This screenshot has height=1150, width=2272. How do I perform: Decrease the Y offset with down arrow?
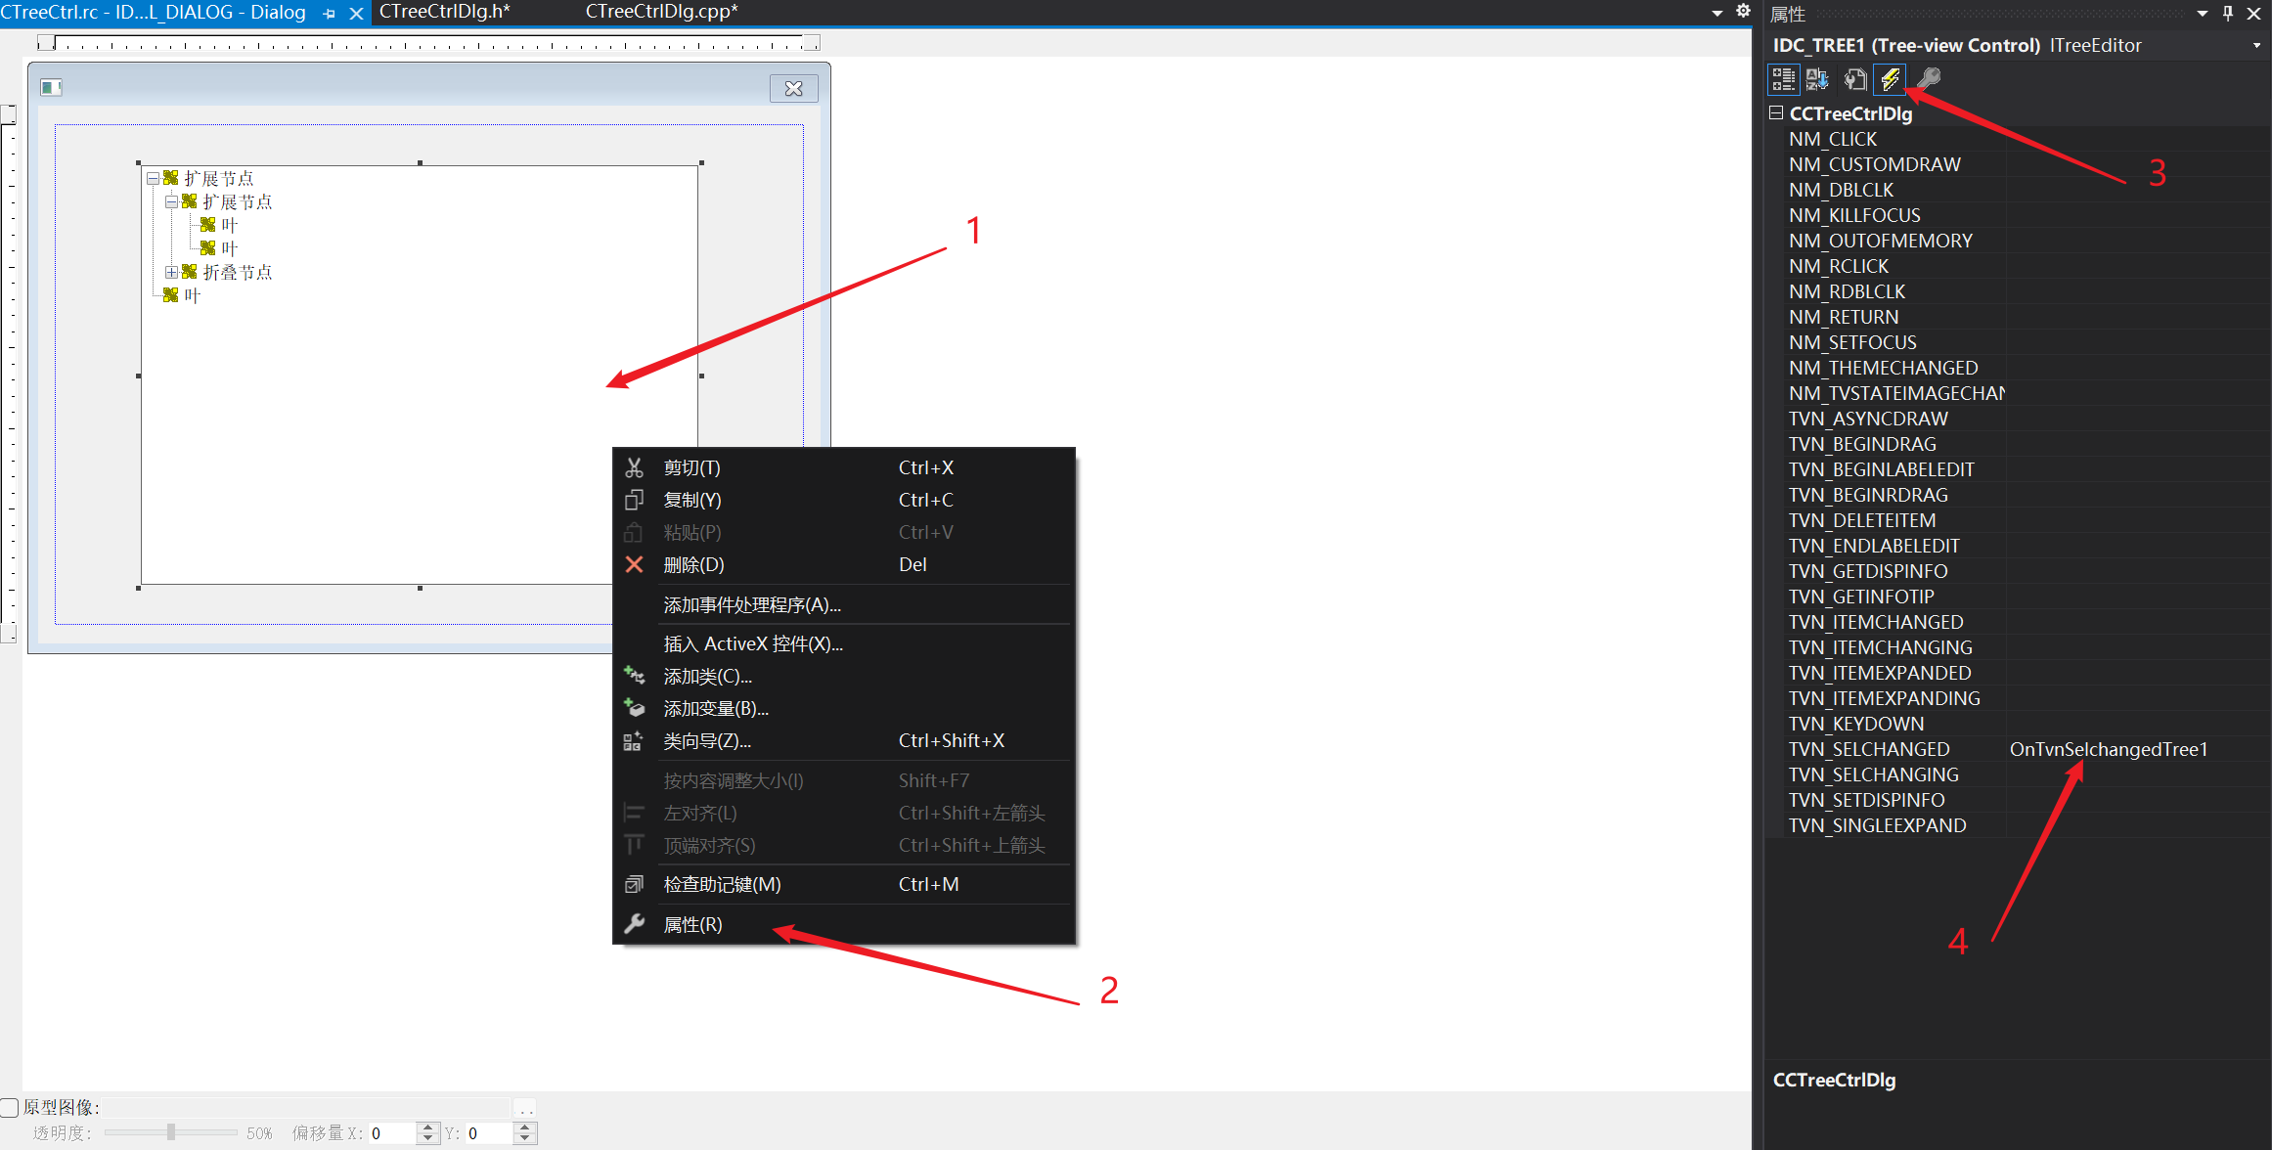[x=525, y=1138]
